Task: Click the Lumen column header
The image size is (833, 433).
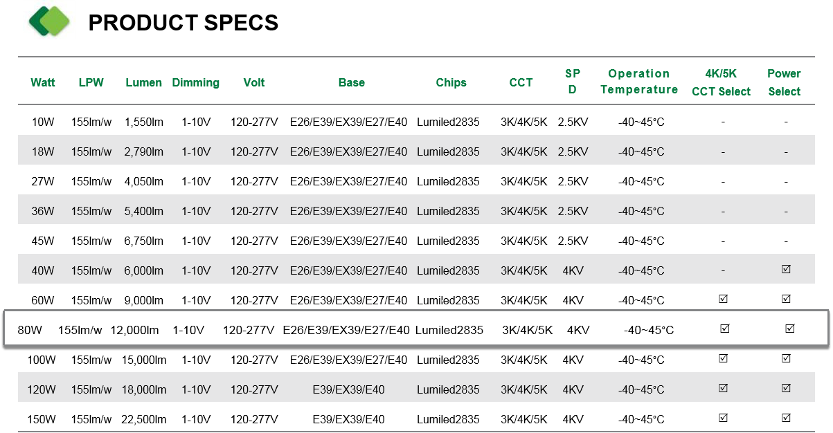Action: (143, 82)
